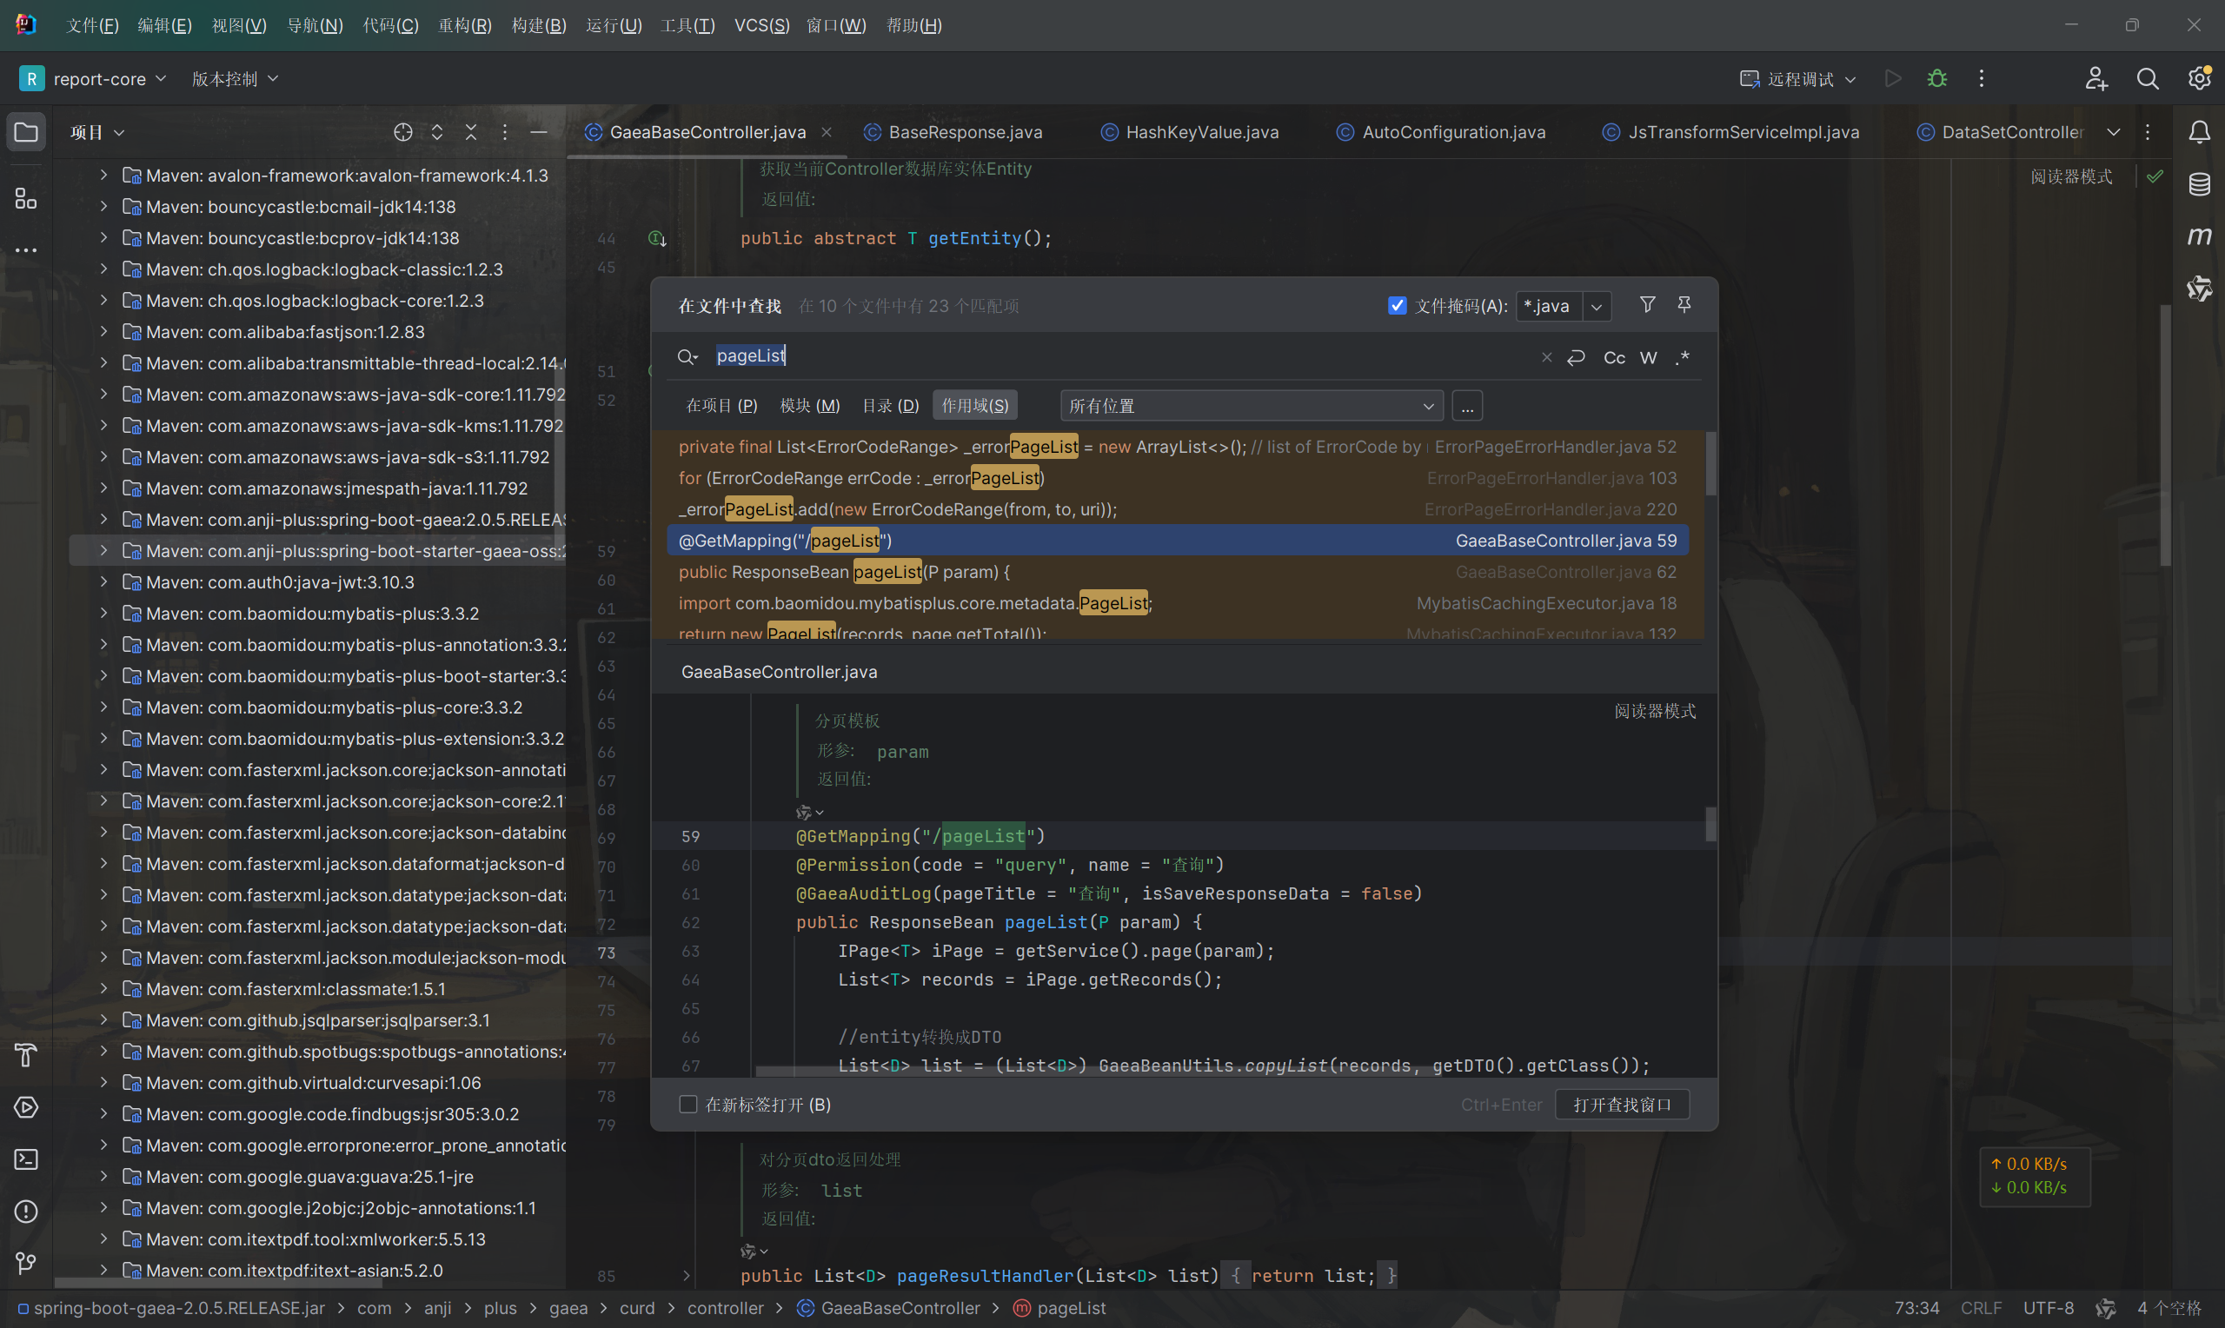Image resolution: width=2225 pixels, height=1328 pixels.
Task: Click the CRLF line separator status
Action: click(x=1981, y=1307)
